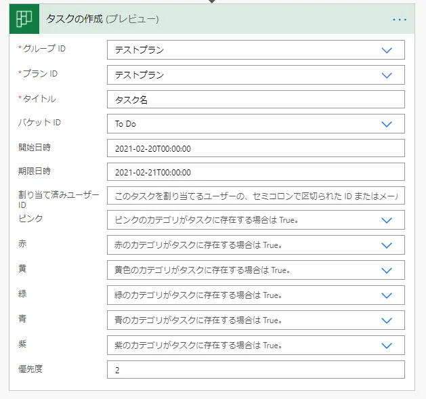Click the タスクの作成 action title bar

(x=203, y=19)
